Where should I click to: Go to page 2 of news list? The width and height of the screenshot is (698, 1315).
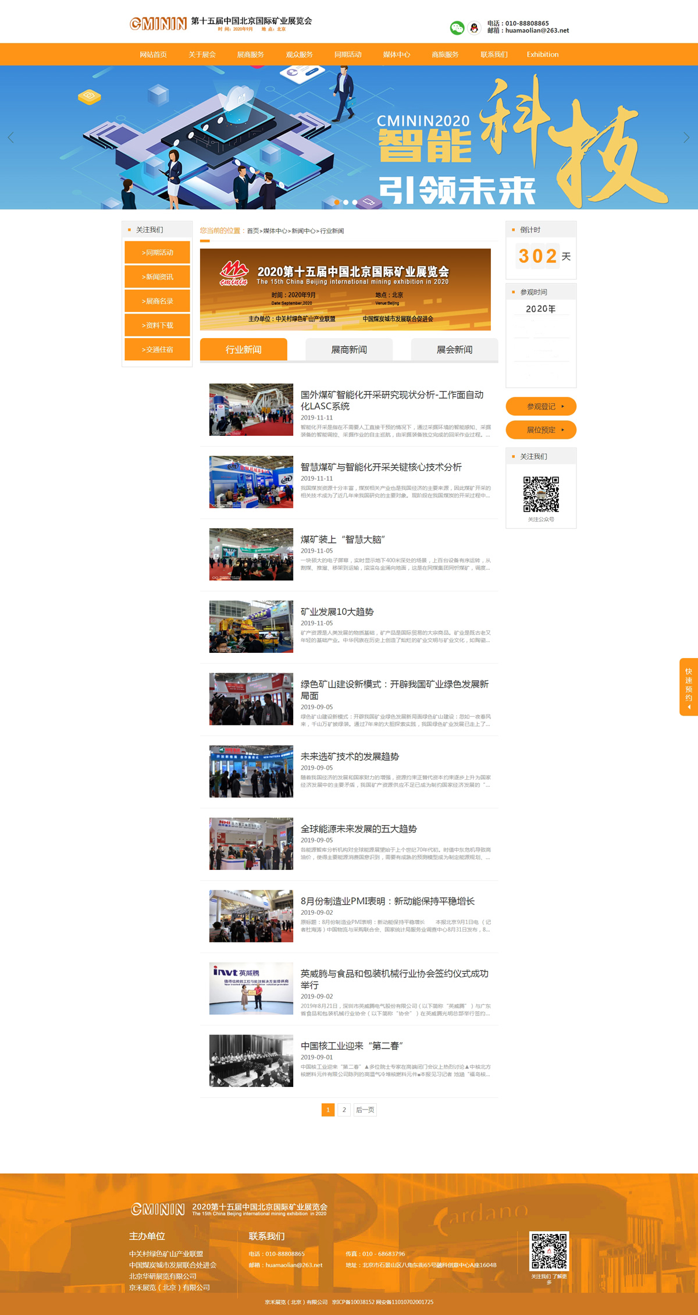344,1110
